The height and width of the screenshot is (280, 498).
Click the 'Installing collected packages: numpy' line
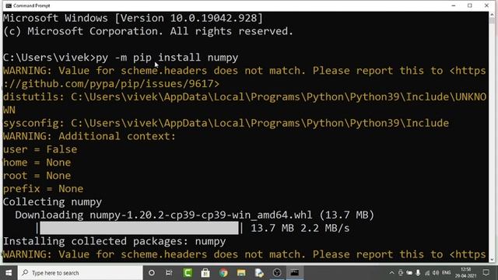114,241
